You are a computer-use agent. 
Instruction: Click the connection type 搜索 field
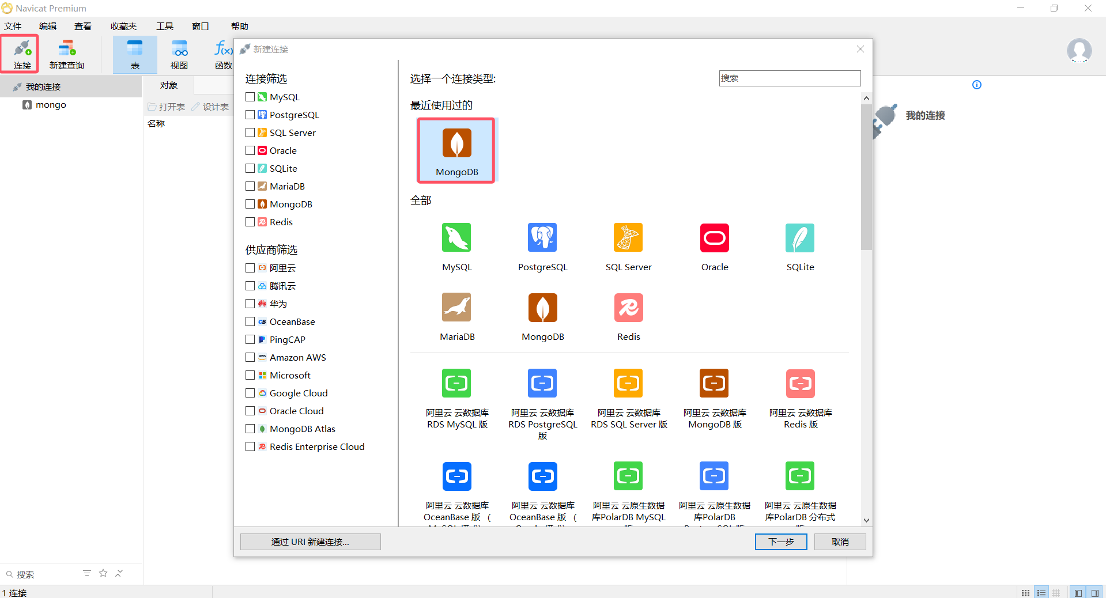click(x=790, y=78)
